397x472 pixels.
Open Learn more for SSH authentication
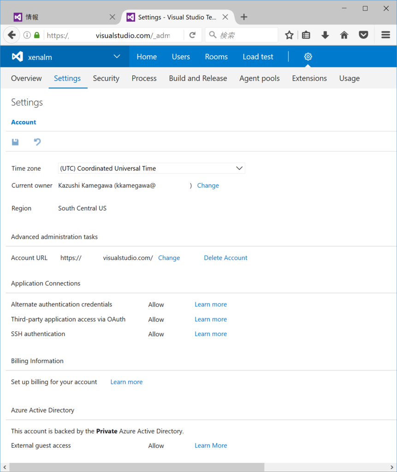(211, 334)
